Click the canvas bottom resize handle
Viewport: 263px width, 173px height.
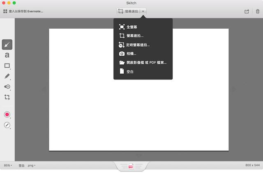coord(139,155)
